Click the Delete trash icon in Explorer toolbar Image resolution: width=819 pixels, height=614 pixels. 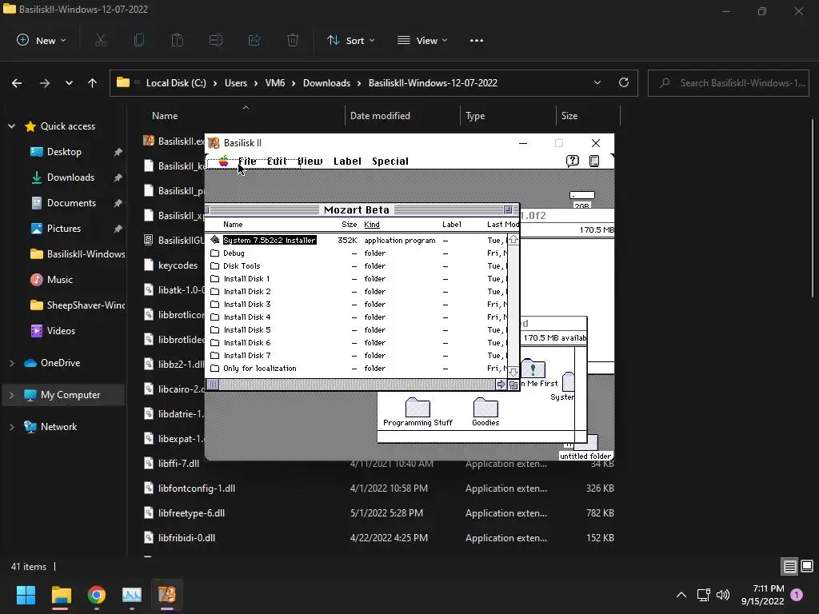(x=293, y=40)
